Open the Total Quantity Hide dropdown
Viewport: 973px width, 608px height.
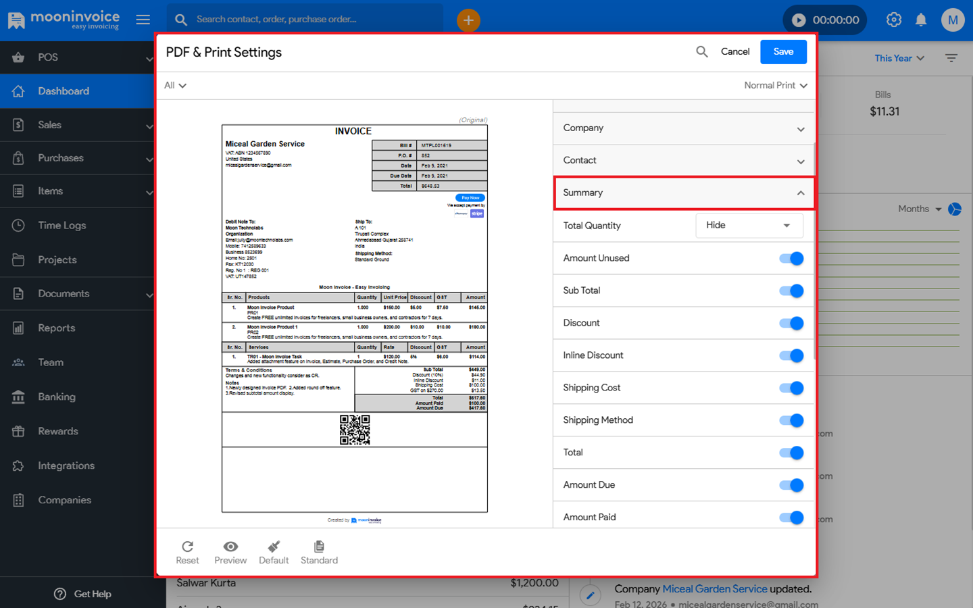(x=749, y=226)
